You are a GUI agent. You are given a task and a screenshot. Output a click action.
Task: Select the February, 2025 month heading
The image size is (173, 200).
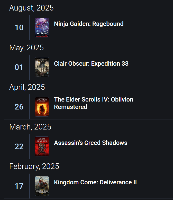point(34,166)
